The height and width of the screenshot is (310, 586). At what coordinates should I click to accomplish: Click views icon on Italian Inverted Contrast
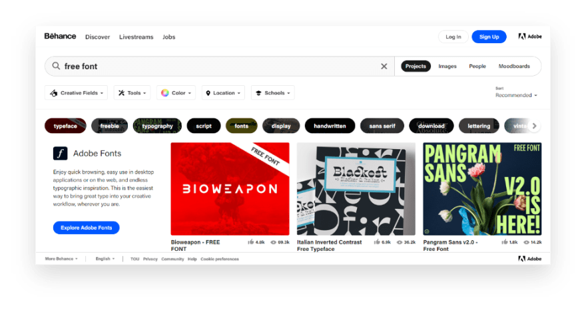(x=400, y=242)
